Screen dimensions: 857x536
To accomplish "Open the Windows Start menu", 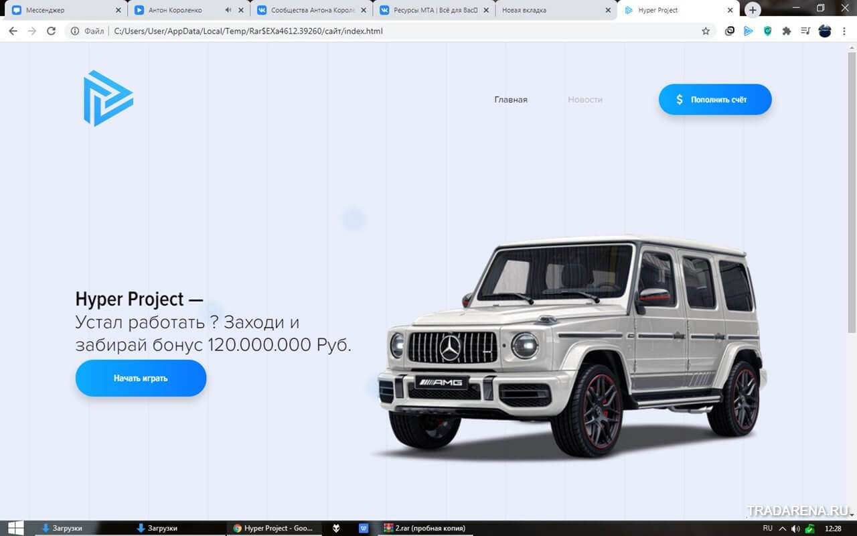I will click(15, 528).
